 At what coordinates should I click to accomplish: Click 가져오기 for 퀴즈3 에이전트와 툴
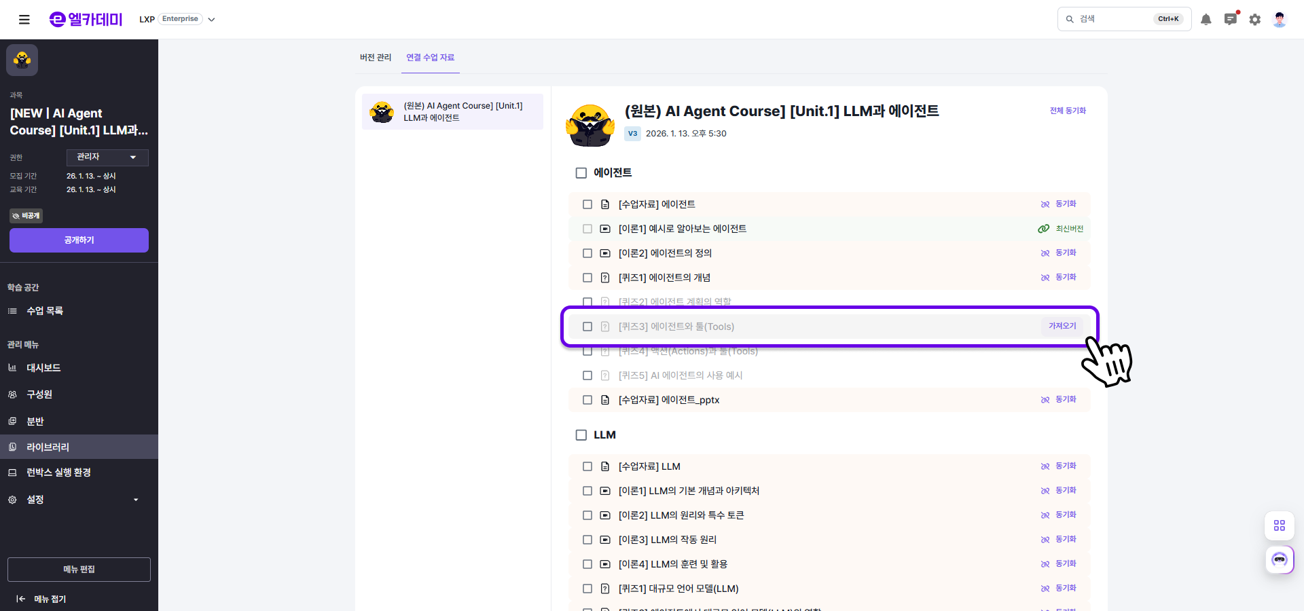point(1062,327)
